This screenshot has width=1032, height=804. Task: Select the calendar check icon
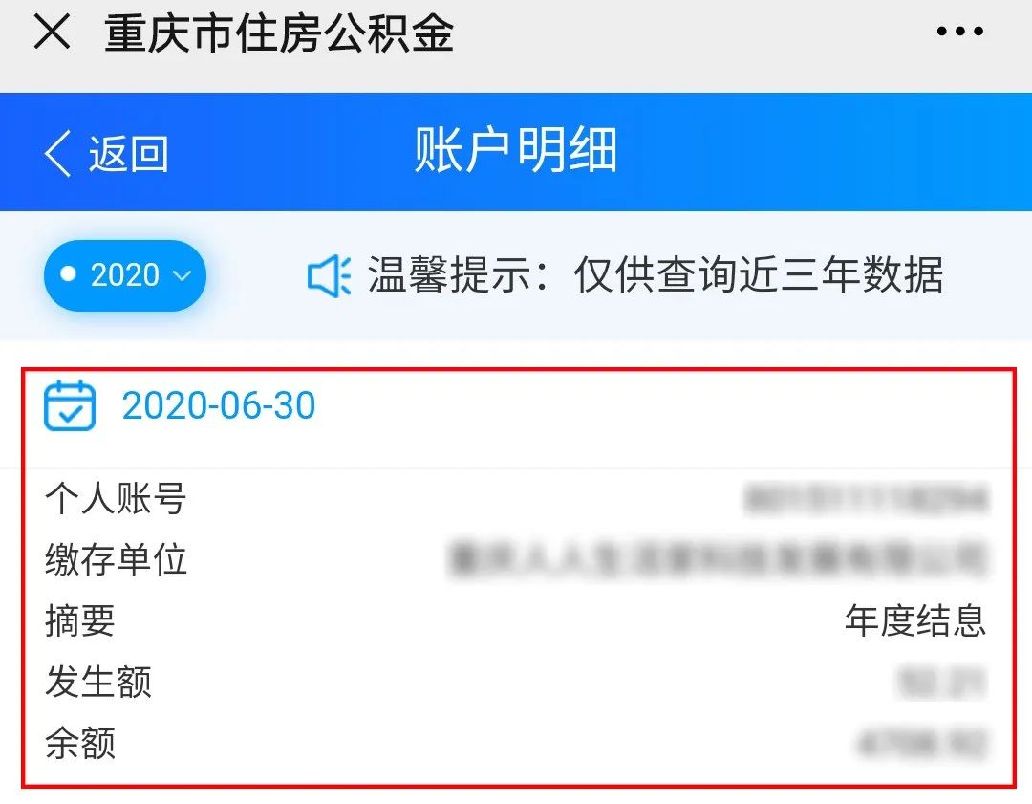click(70, 405)
